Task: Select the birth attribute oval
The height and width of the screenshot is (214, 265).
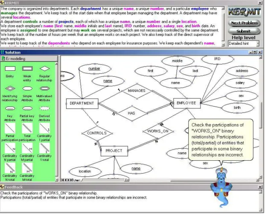Action: [x=237, y=108]
